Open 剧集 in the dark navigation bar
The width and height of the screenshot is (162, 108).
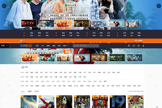click(48, 46)
